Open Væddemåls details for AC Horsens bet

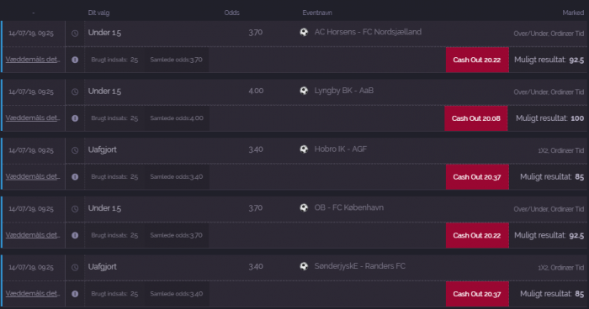[33, 60]
